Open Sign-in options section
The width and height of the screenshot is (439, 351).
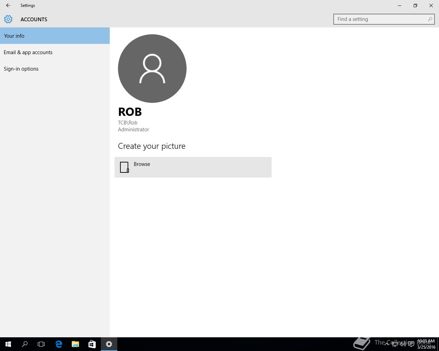(x=55, y=69)
